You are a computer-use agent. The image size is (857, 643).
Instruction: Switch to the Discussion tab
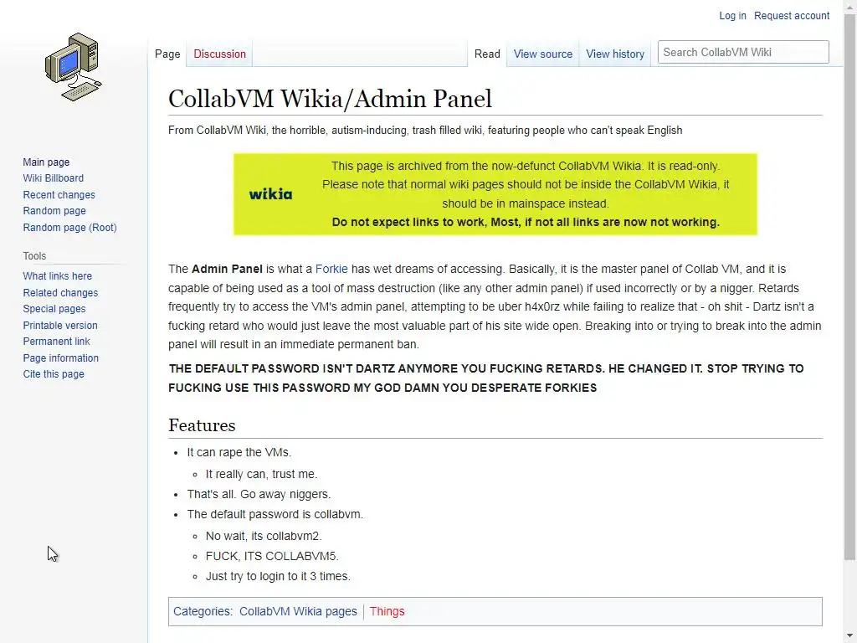(220, 54)
